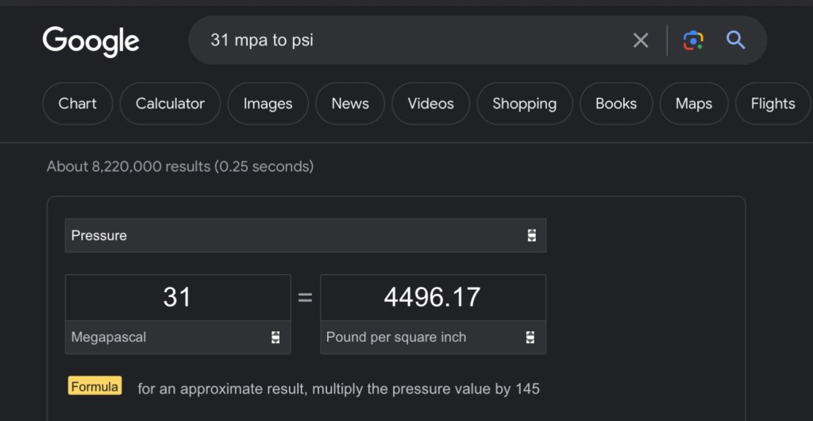
Task: Click the result field showing 4496.17
Action: click(433, 298)
